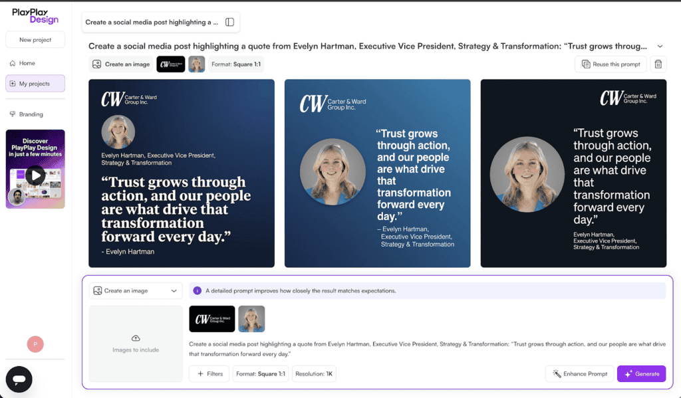
Task: Go to Home in sidebar
Action: (27, 63)
